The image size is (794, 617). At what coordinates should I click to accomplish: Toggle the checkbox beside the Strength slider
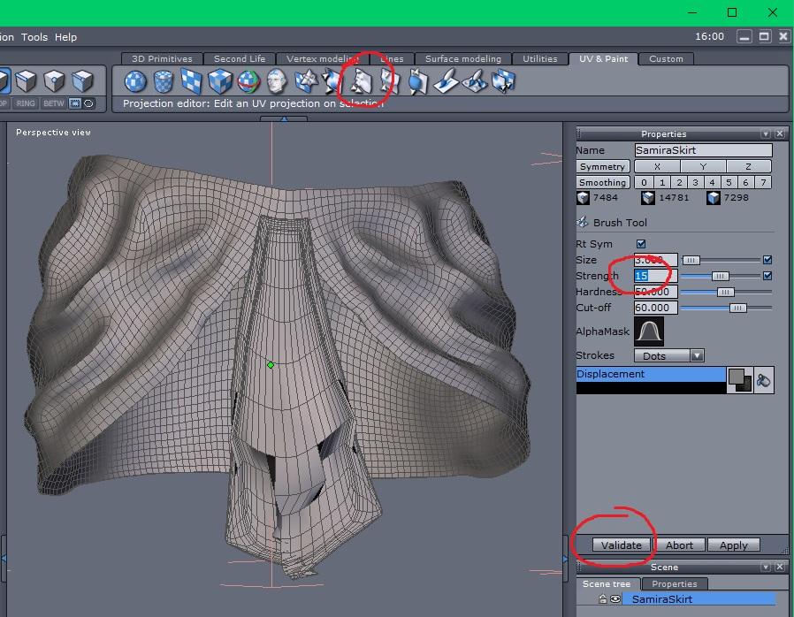point(767,276)
